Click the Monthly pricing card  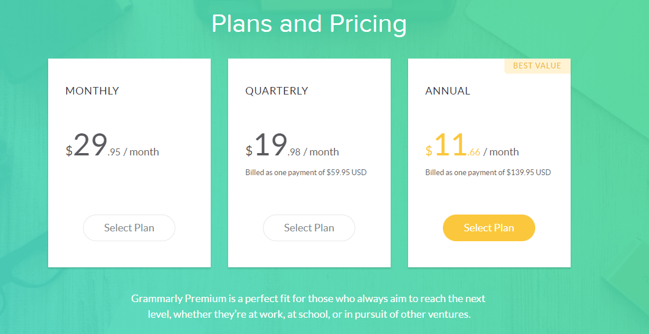point(129,163)
